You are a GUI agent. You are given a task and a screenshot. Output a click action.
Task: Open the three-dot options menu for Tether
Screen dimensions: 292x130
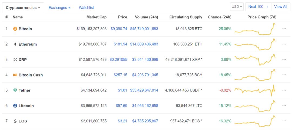[x=284, y=90]
